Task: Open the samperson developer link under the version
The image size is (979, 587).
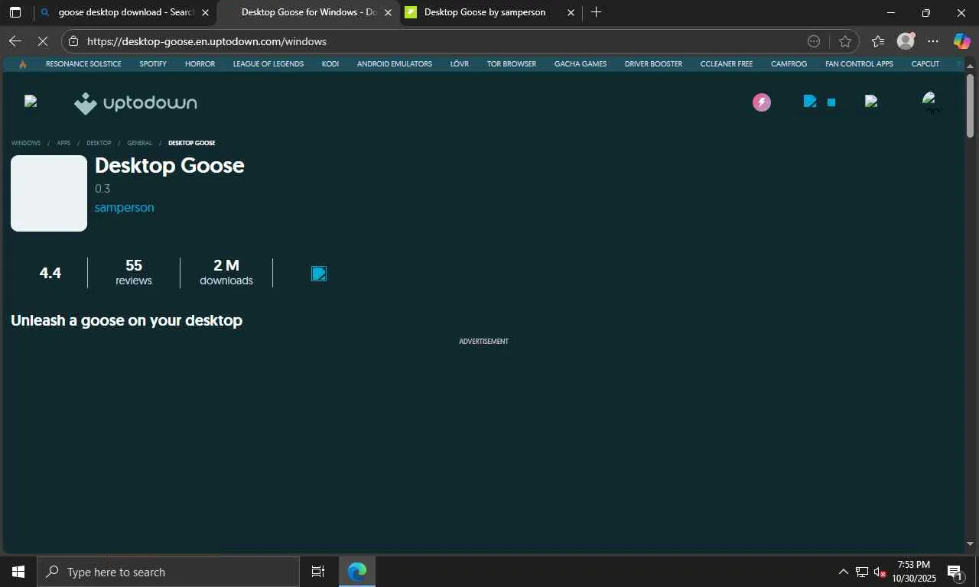Action: click(124, 208)
